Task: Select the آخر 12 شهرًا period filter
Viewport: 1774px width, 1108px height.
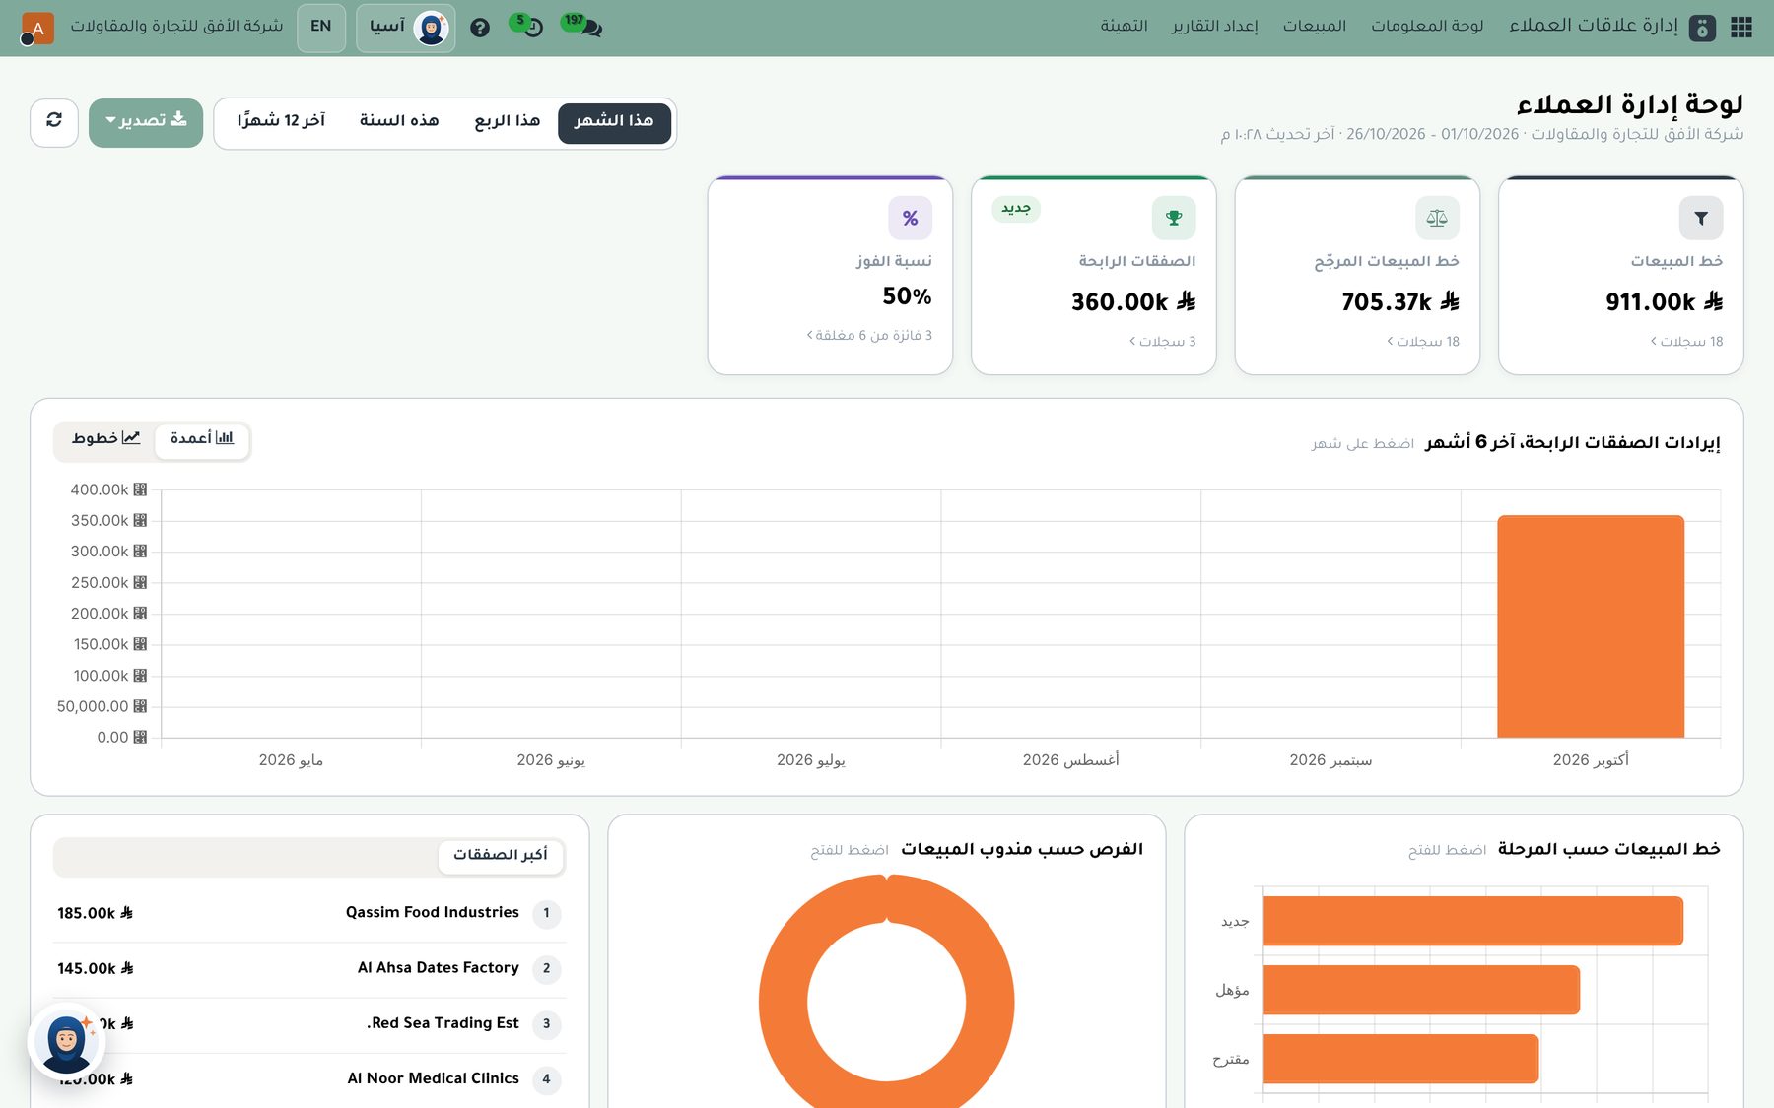Action: (x=281, y=121)
